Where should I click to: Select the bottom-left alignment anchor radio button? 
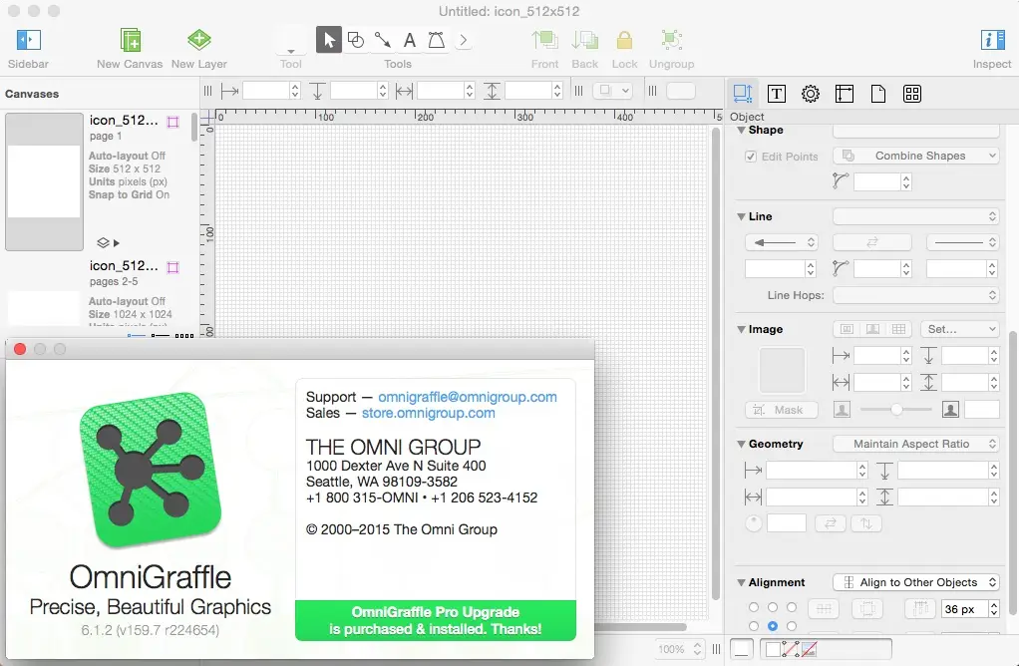pyautogui.click(x=753, y=626)
